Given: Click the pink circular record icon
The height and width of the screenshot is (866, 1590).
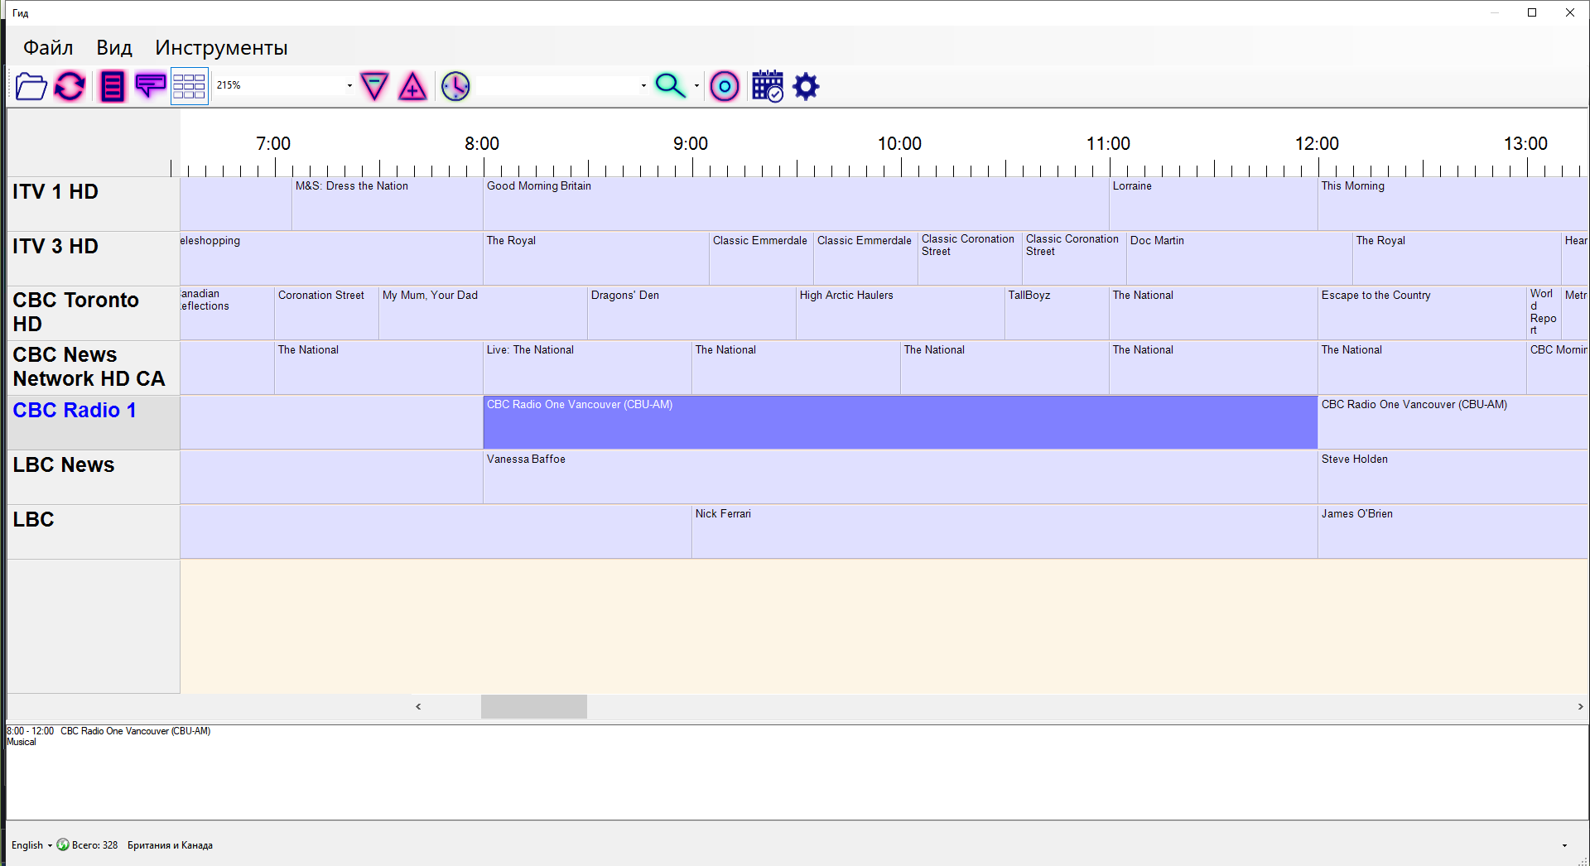Looking at the screenshot, I should click(x=725, y=86).
